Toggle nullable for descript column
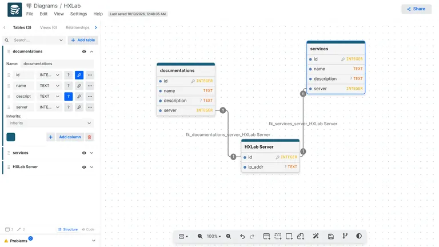The height and width of the screenshot is (247, 439). point(69,96)
